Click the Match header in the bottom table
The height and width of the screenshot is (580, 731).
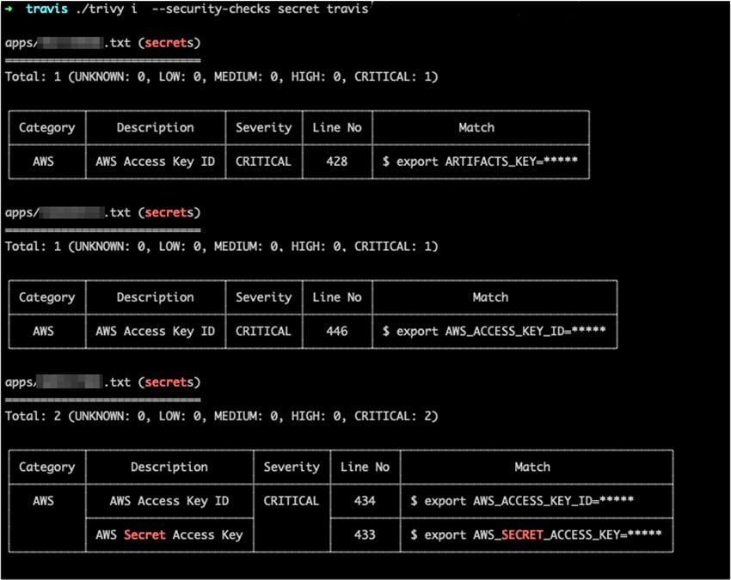[x=532, y=467]
